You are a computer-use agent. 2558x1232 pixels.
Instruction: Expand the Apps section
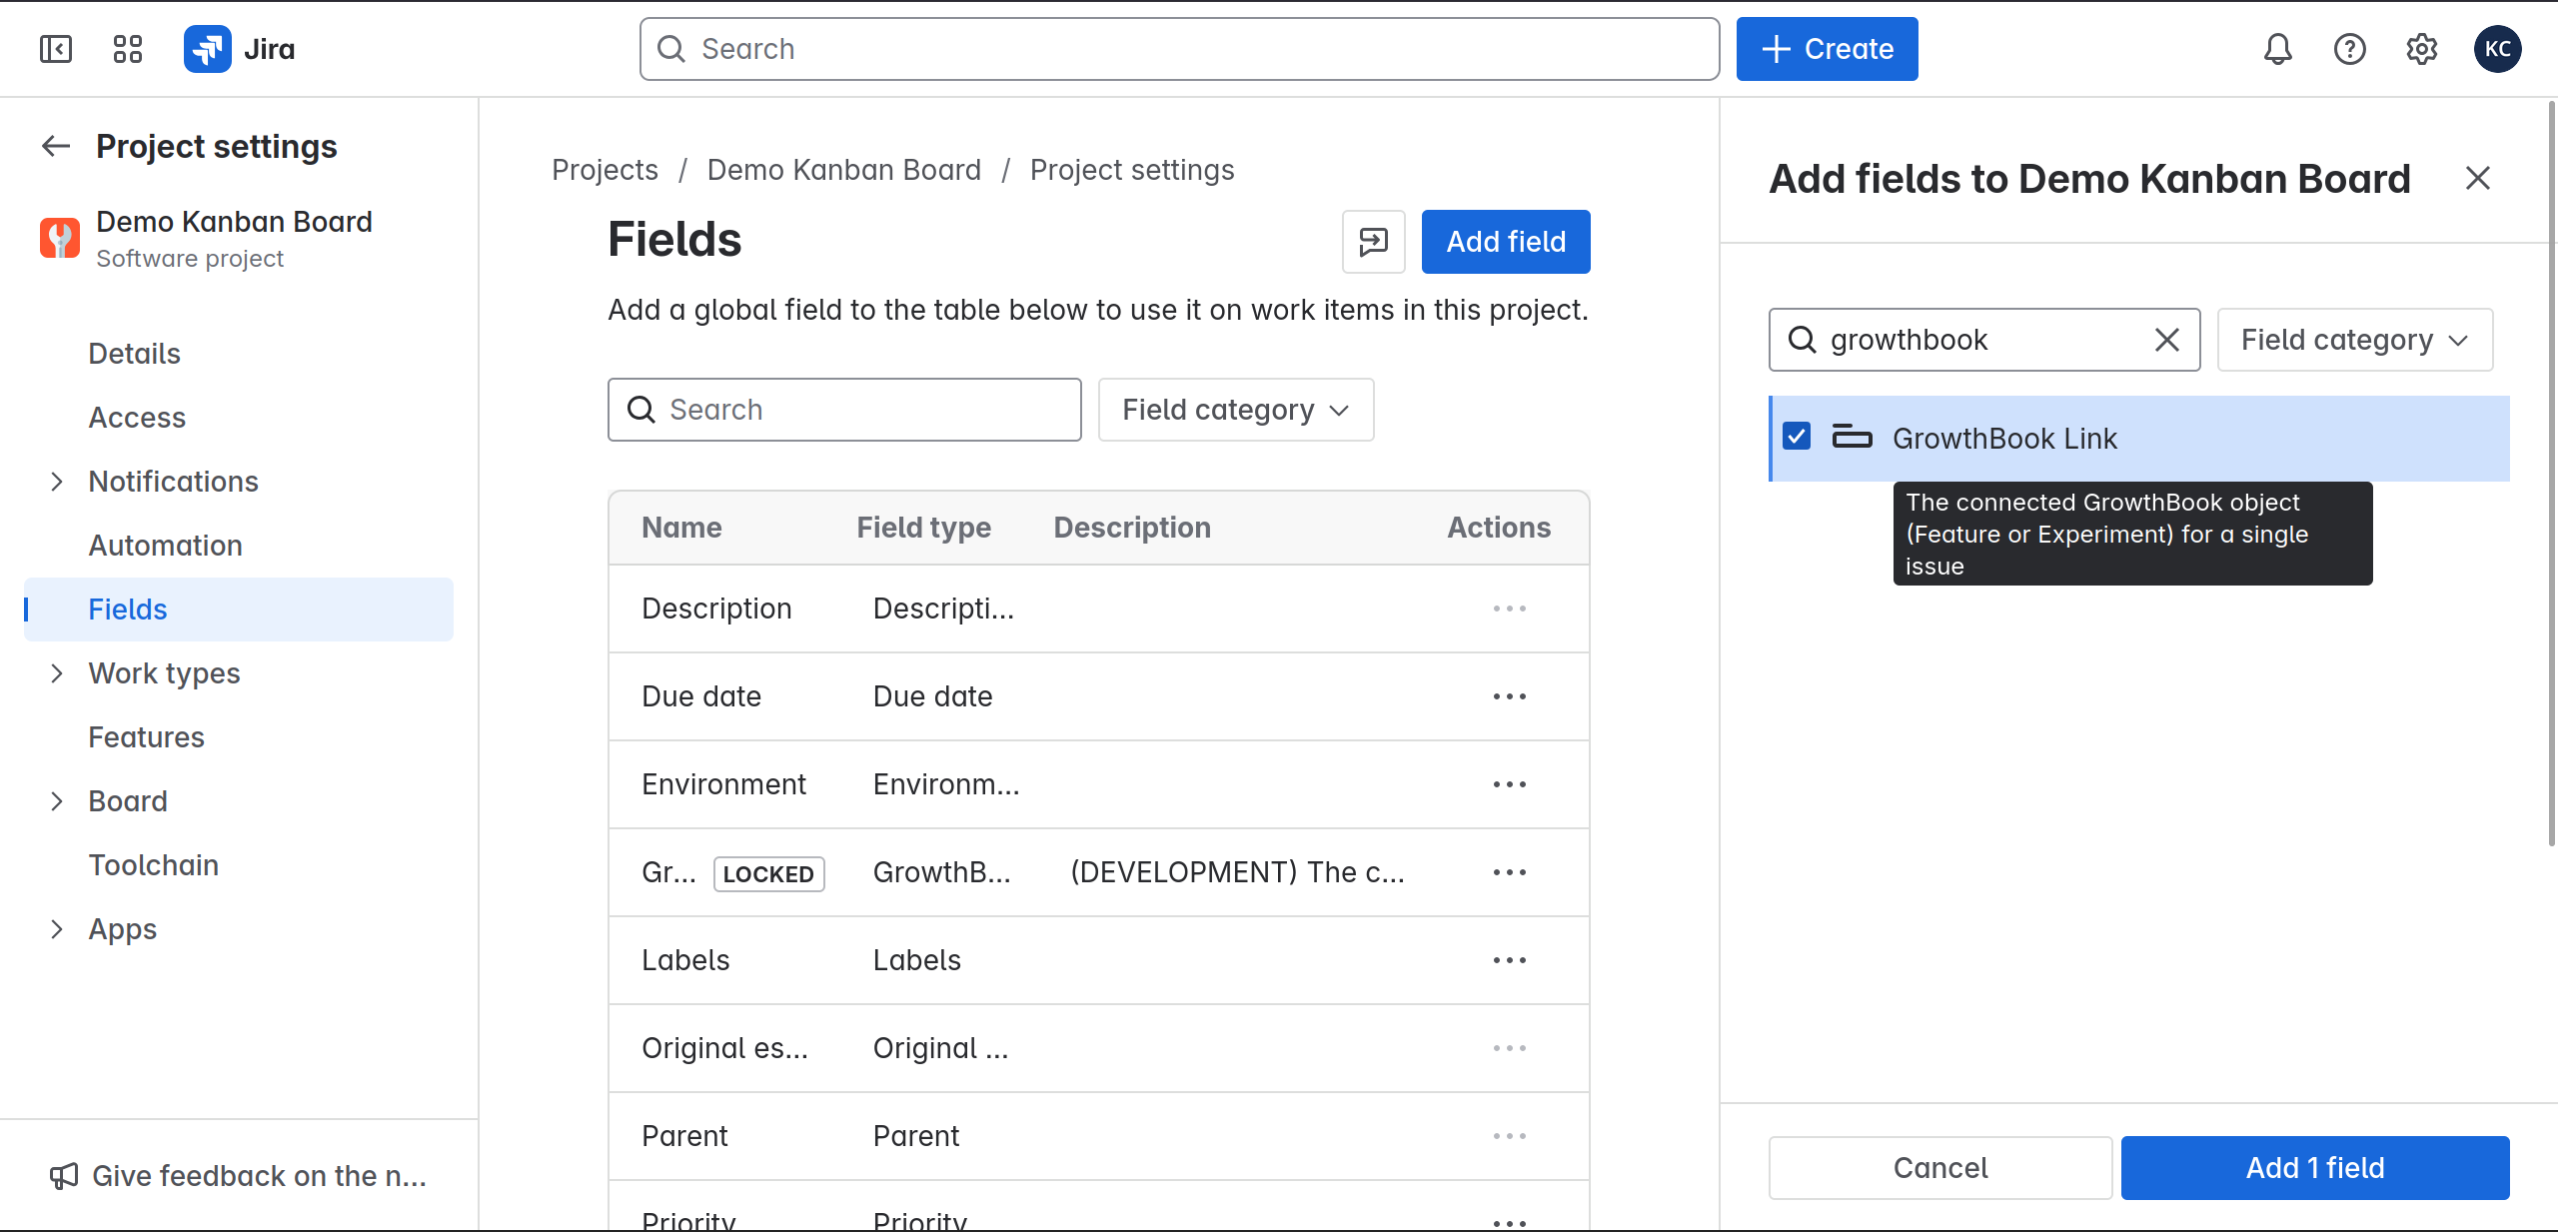click(x=57, y=929)
